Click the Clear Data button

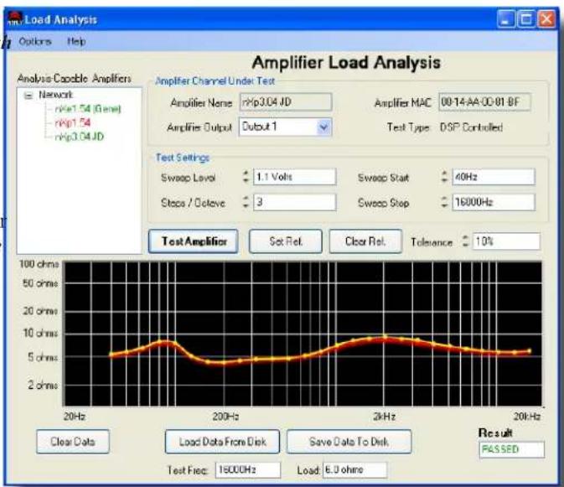click(73, 442)
